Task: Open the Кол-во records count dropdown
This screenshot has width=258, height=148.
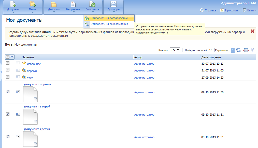Action: click(175, 50)
